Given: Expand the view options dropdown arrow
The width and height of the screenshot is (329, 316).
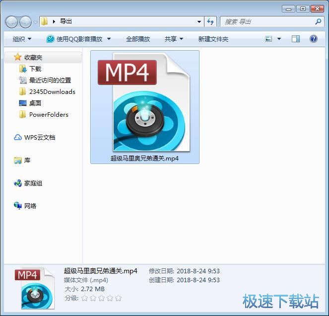Looking at the screenshot, I should coord(279,39).
